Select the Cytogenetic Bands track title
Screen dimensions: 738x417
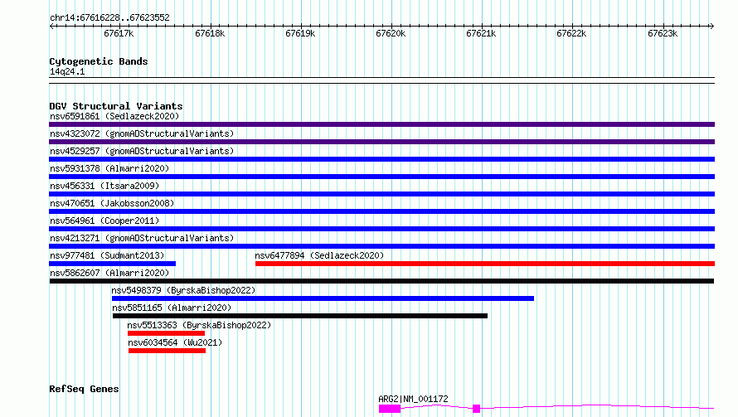[x=99, y=61]
